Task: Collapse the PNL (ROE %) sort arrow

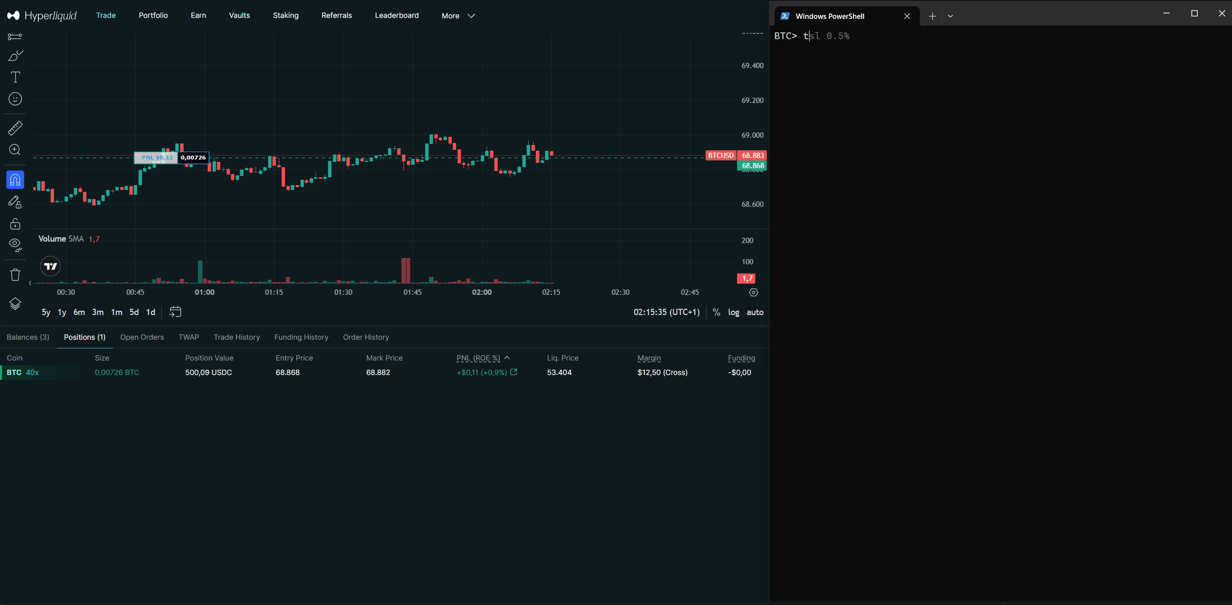Action: tap(507, 358)
